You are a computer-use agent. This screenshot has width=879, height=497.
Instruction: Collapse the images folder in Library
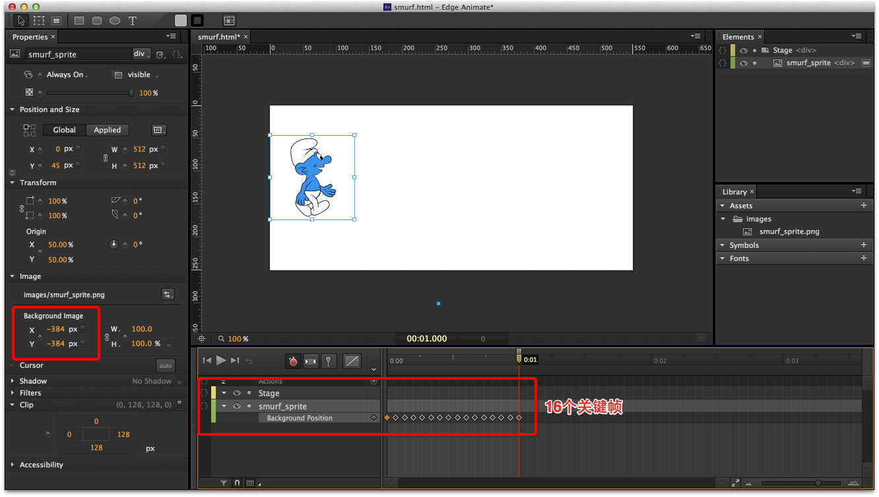[x=723, y=219]
